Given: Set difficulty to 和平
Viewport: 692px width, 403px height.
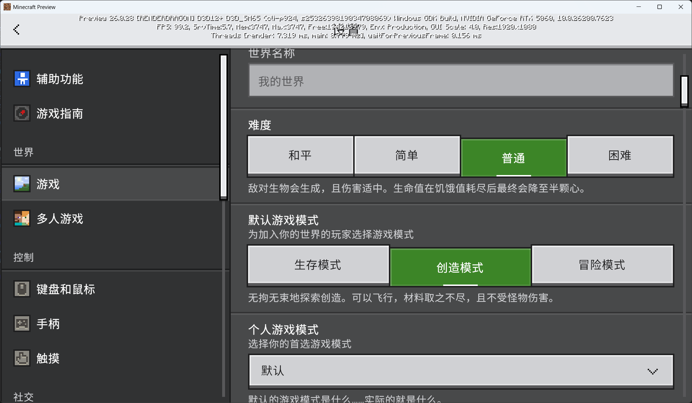Looking at the screenshot, I should point(300,155).
